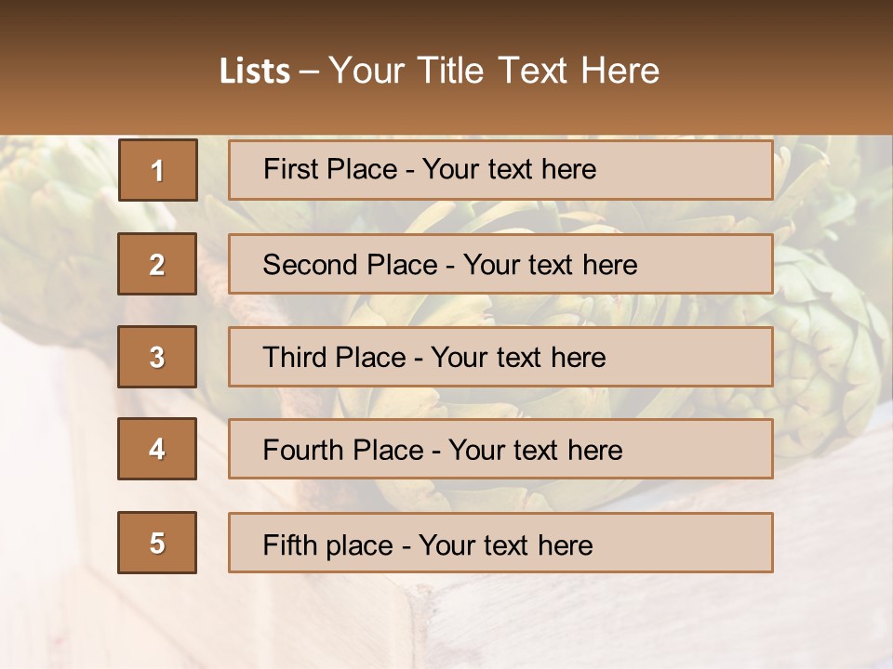Click the bold word Lists in title
Screen dimensions: 893x669
point(255,71)
